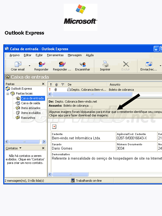Click the preview pane horizontal scrollbar thumb

click(70, 174)
